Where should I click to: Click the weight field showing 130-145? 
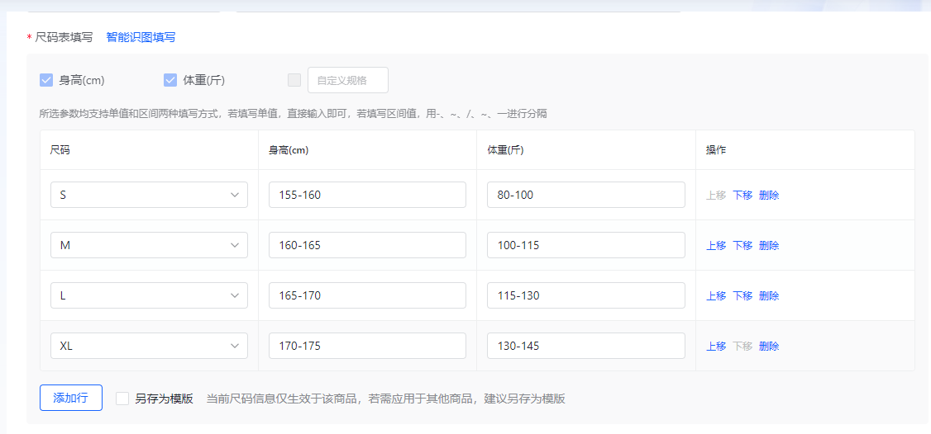585,346
